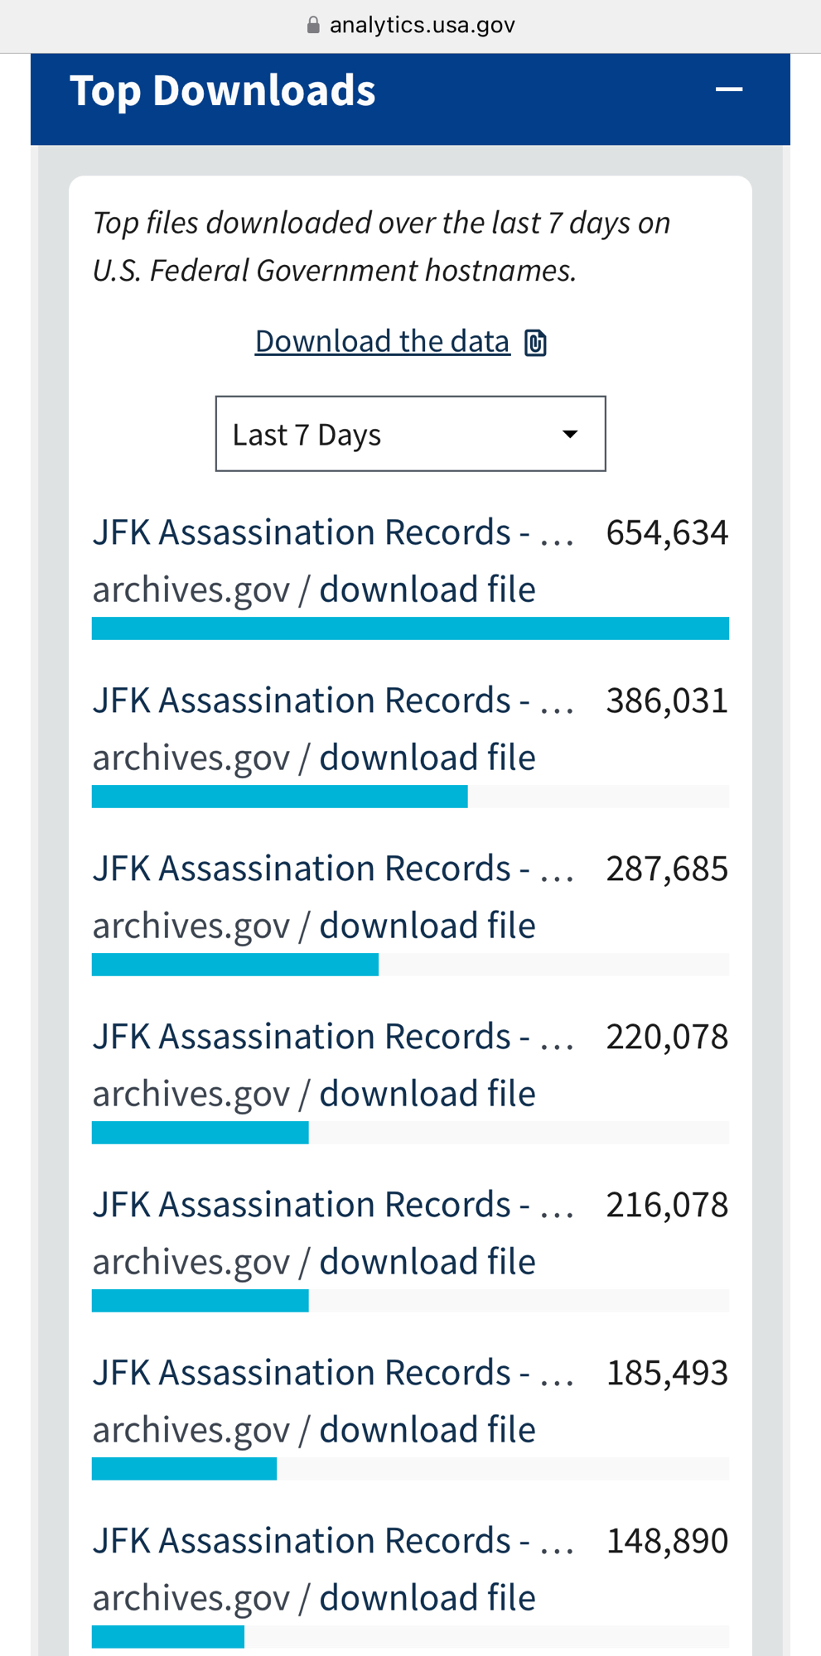
Task: Click the full blue bar for 654,634 downloads
Action: pos(410,628)
